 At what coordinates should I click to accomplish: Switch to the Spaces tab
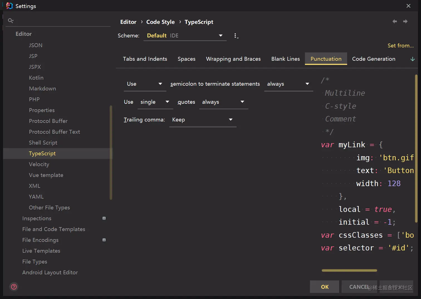coord(187,59)
